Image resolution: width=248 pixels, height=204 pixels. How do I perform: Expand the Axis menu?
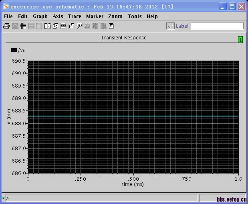[x=58, y=16]
